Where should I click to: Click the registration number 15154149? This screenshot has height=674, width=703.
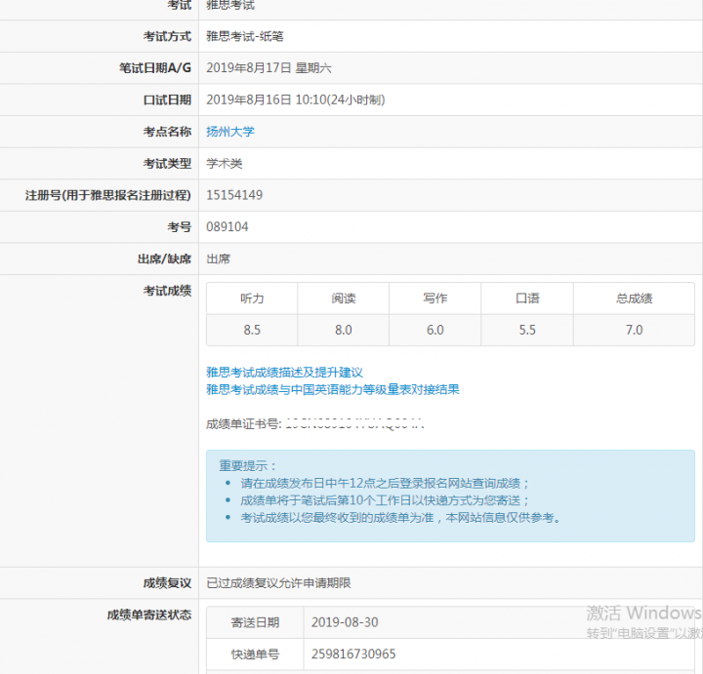(234, 195)
